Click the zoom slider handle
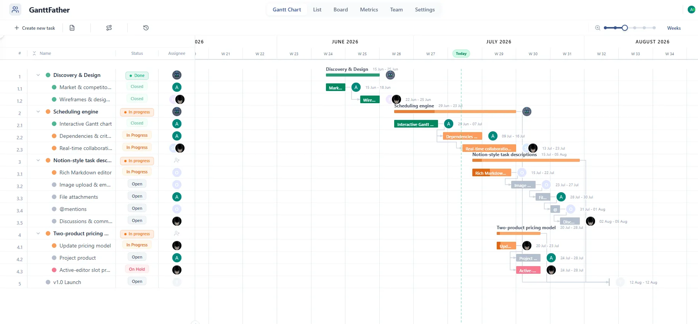The width and height of the screenshot is (698, 324). point(625,28)
